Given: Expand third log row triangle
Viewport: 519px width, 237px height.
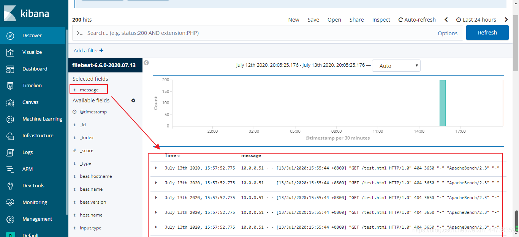Looking at the screenshot, I should pyautogui.click(x=156, y=198).
